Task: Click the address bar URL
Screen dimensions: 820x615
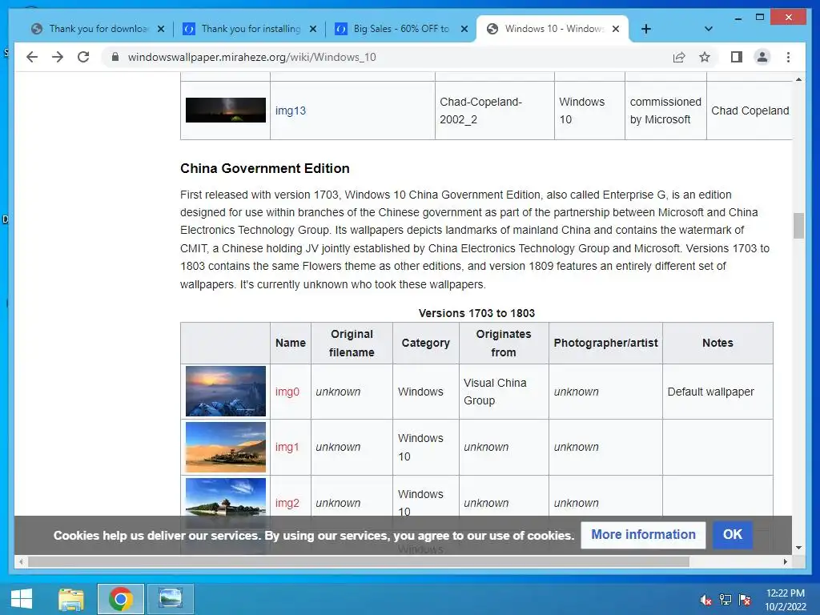Action: point(251,57)
